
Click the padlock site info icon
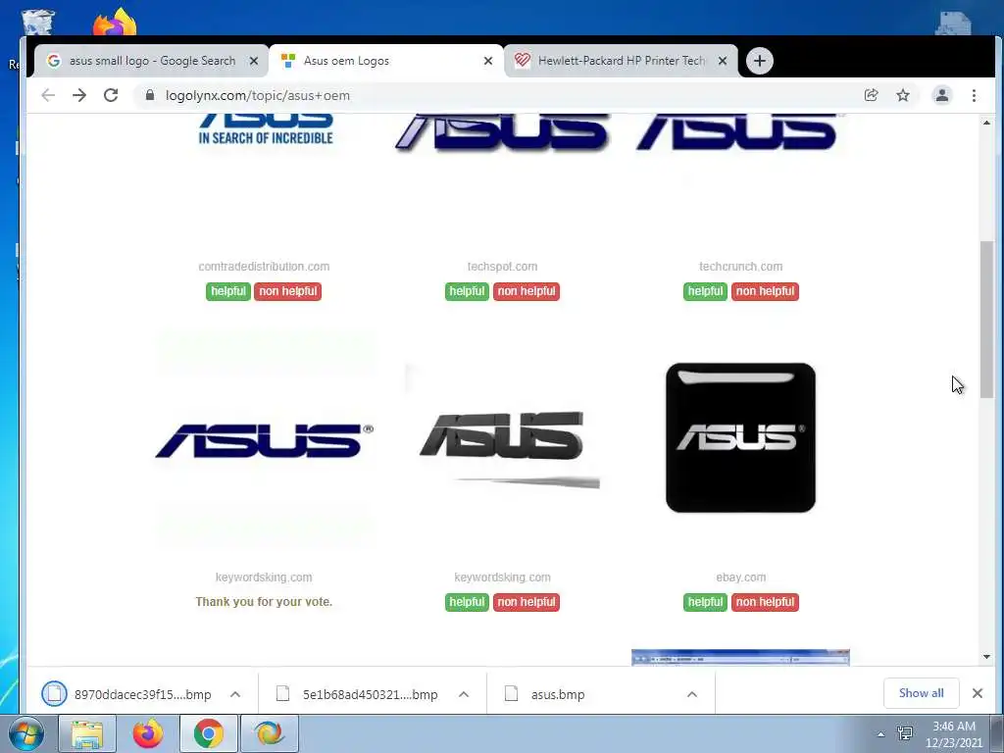point(150,95)
